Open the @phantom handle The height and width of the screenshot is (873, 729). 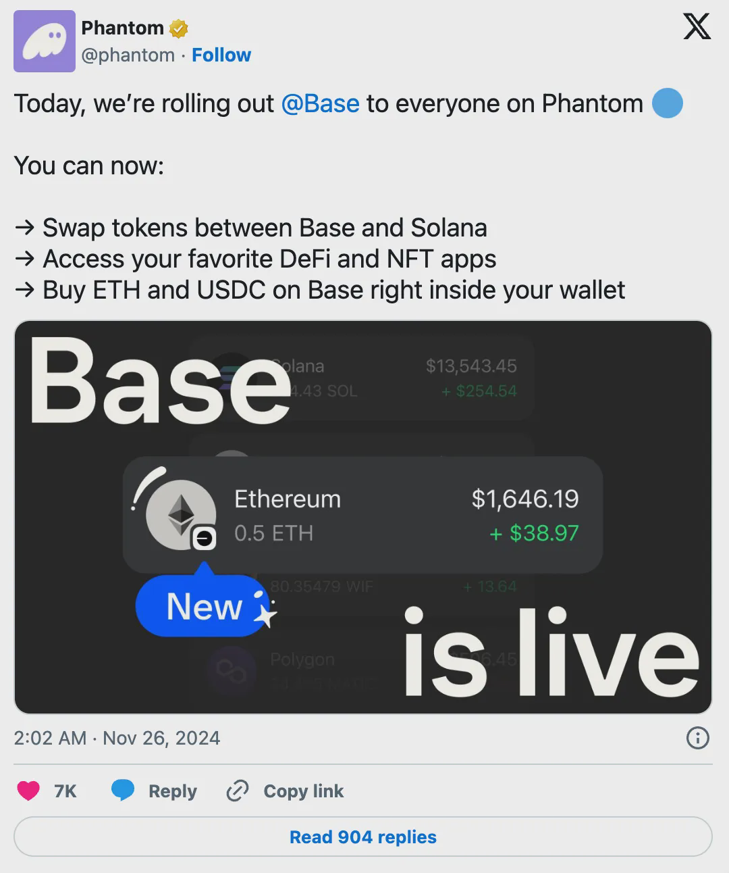128,55
